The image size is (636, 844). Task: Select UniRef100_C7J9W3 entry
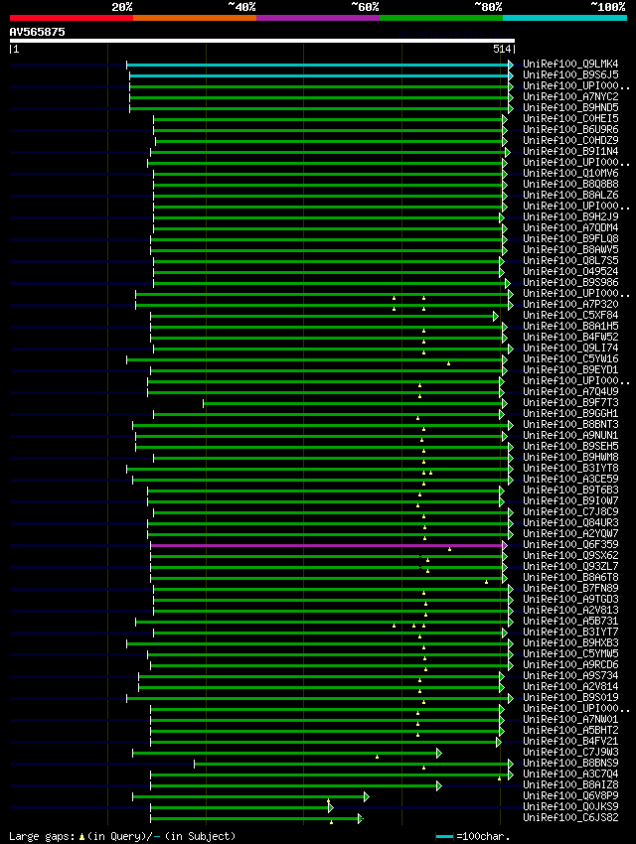pyautogui.click(x=570, y=752)
